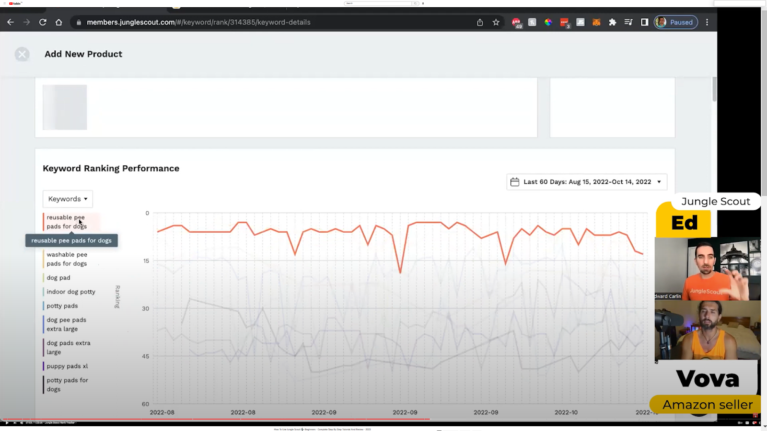Toggle dog pads extra large keyword line
767x431 pixels.
[68, 348]
